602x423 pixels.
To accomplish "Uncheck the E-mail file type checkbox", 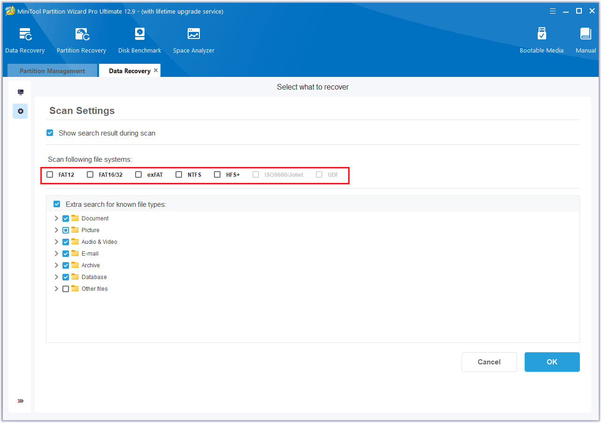I will pyautogui.click(x=66, y=254).
